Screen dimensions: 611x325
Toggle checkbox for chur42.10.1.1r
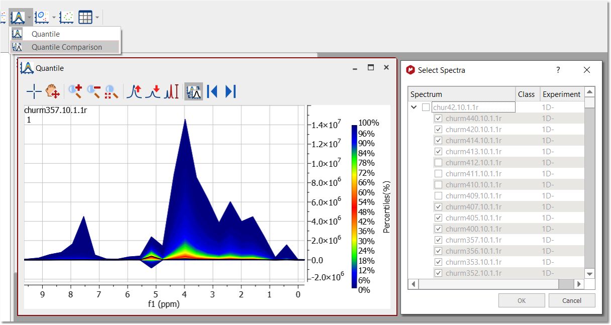point(426,107)
